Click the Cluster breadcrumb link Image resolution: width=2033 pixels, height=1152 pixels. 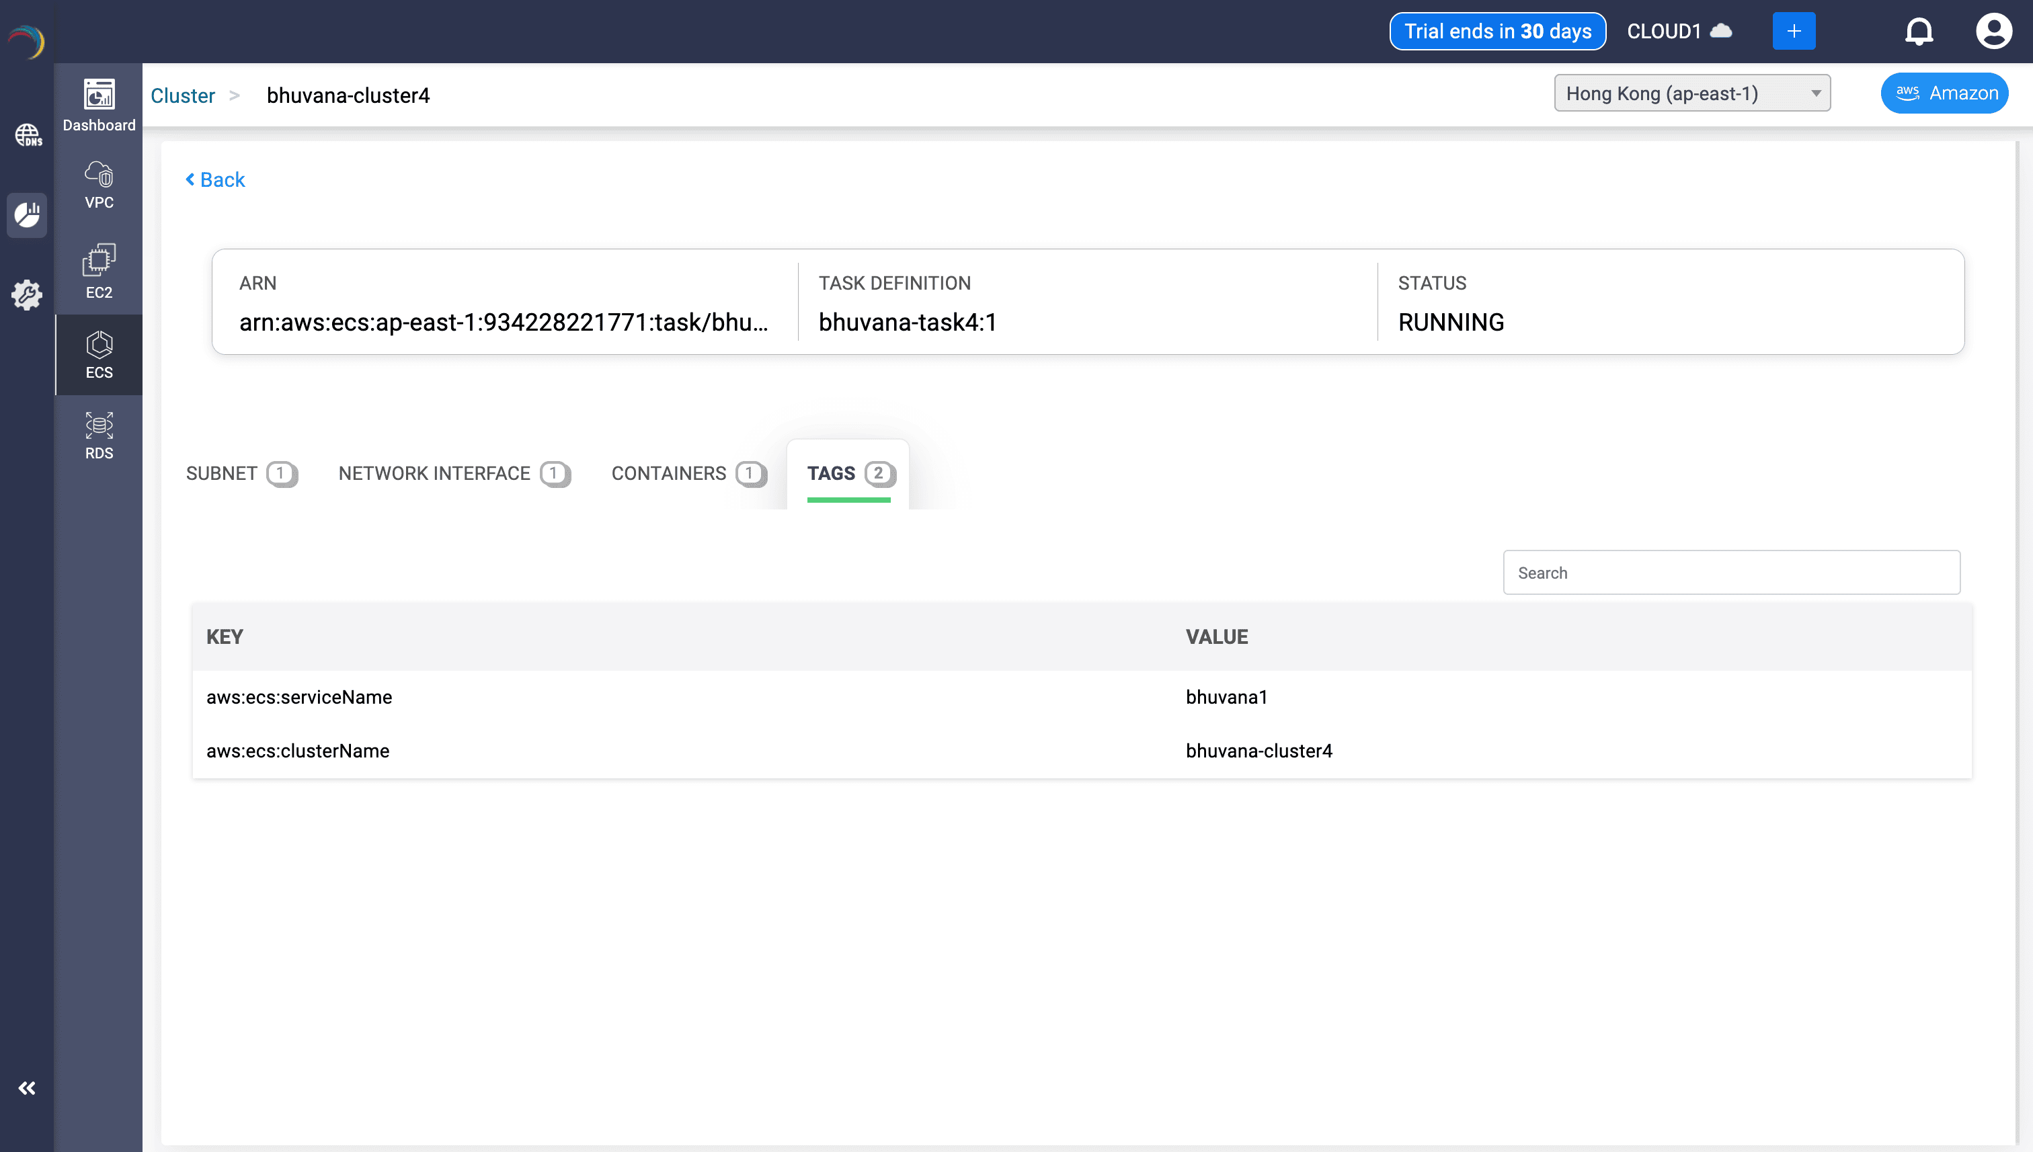(x=183, y=95)
